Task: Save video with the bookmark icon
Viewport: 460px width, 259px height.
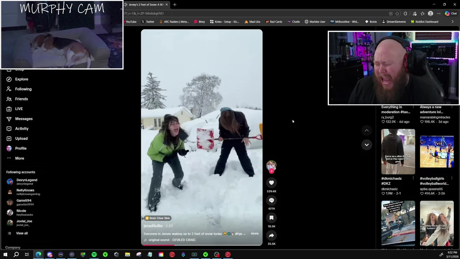Action: [271, 218]
